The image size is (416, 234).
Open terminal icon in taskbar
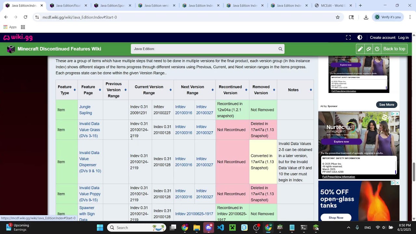[x=304, y=227]
